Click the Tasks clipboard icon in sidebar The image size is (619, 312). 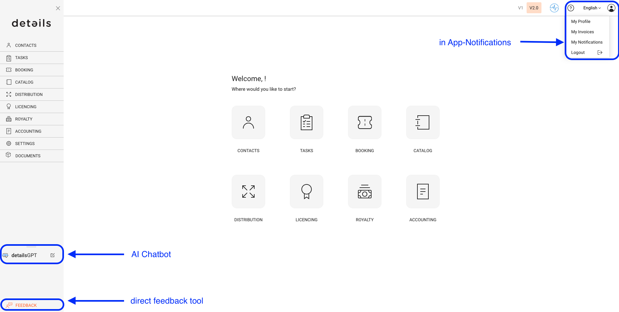9,58
